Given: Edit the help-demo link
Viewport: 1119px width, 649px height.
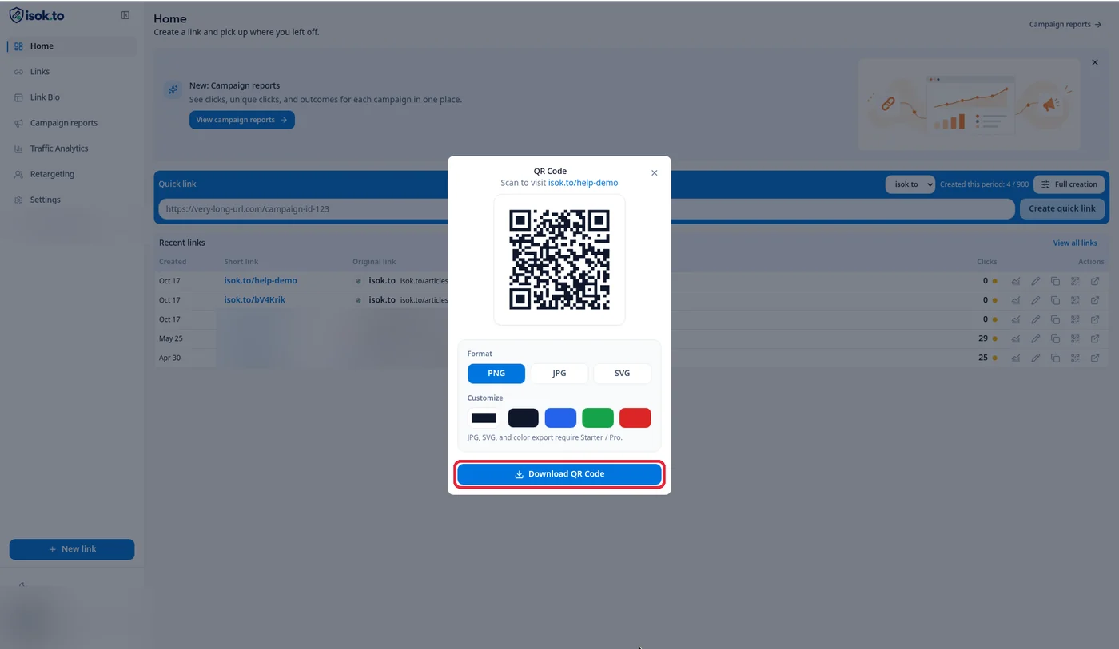Looking at the screenshot, I should point(1036,281).
